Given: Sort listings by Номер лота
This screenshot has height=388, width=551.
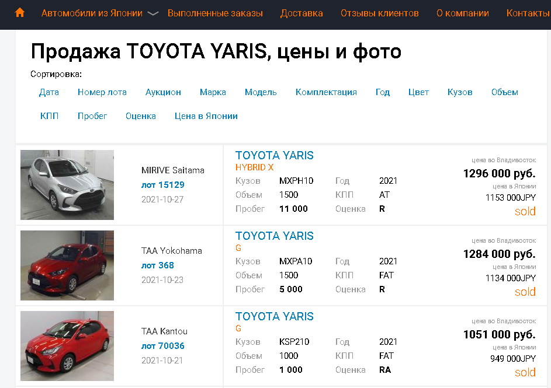Looking at the screenshot, I should (102, 92).
